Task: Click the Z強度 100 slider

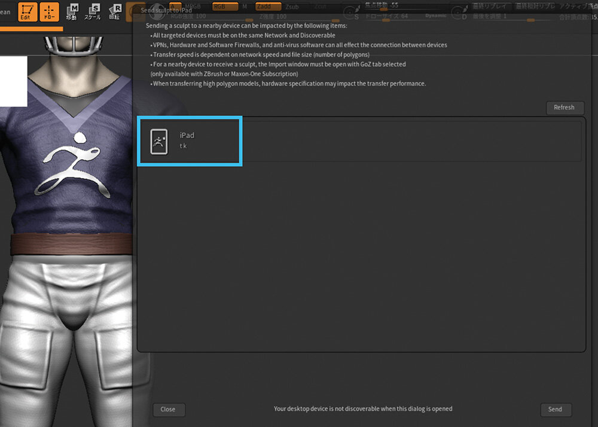Action: pos(298,17)
